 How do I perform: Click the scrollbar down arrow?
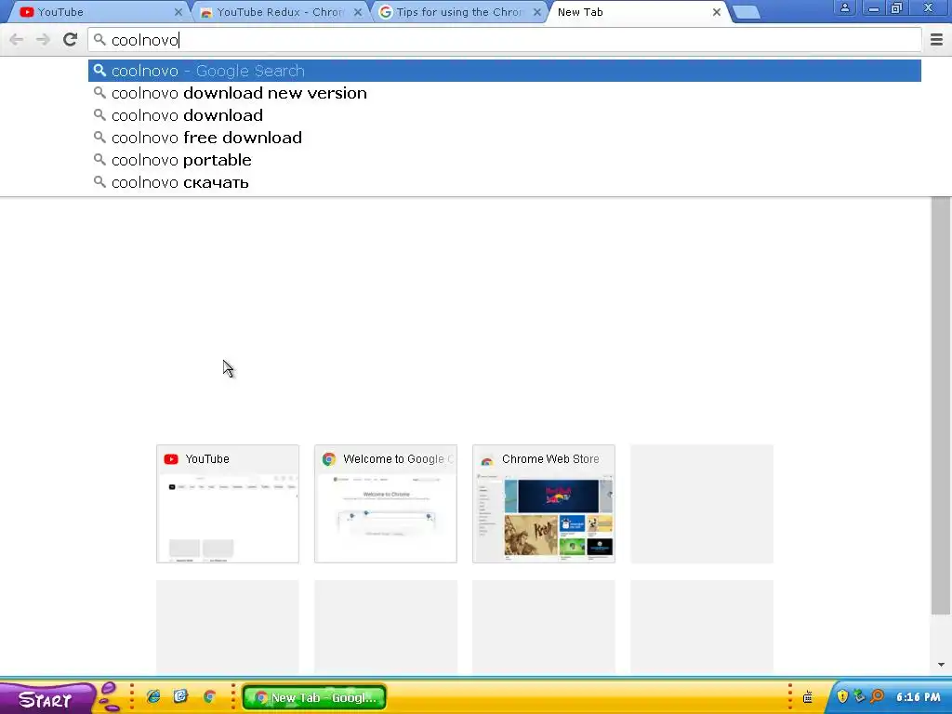tap(941, 665)
